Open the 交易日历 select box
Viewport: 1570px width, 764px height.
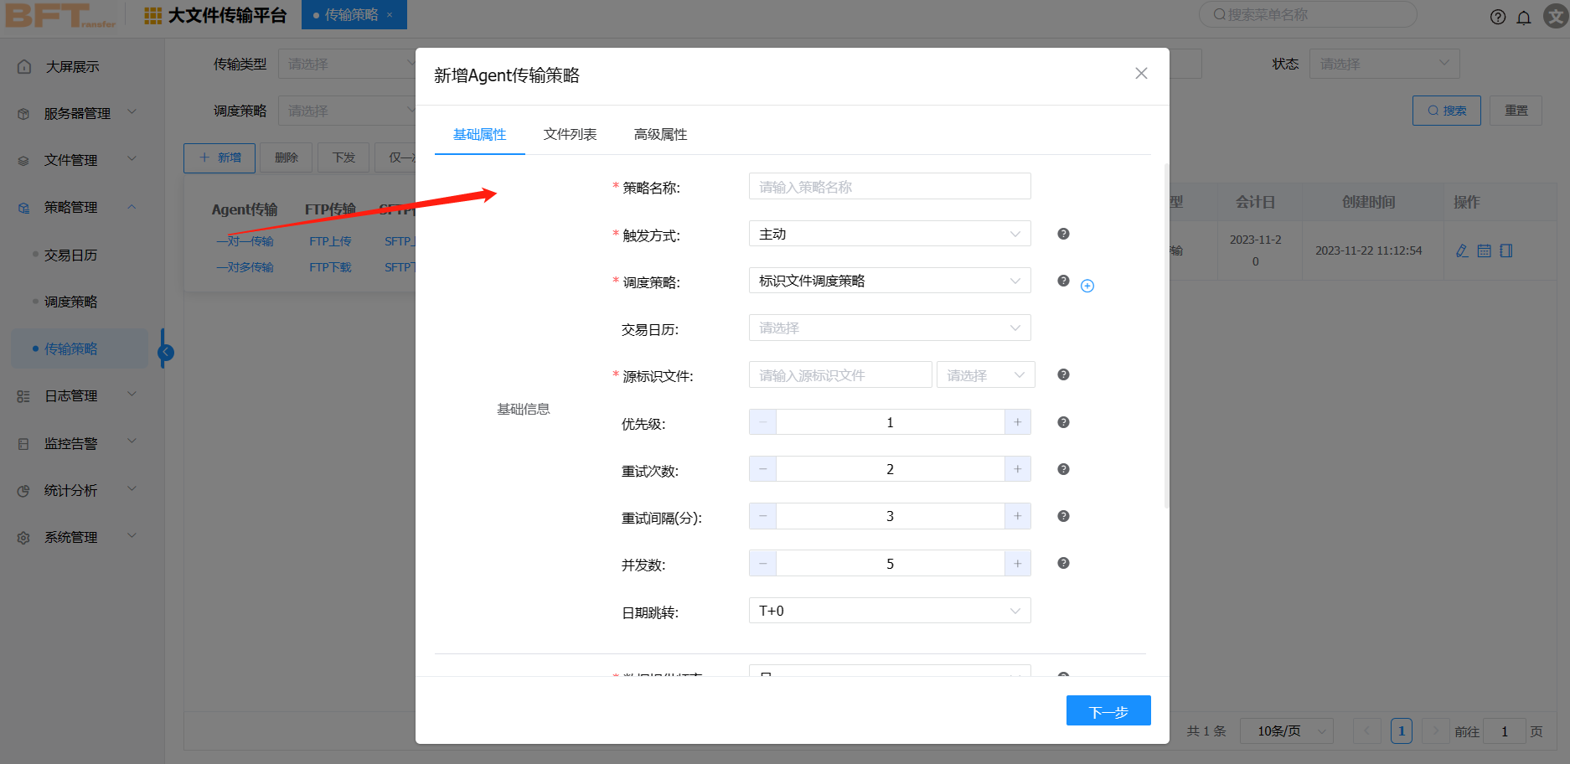click(x=889, y=328)
